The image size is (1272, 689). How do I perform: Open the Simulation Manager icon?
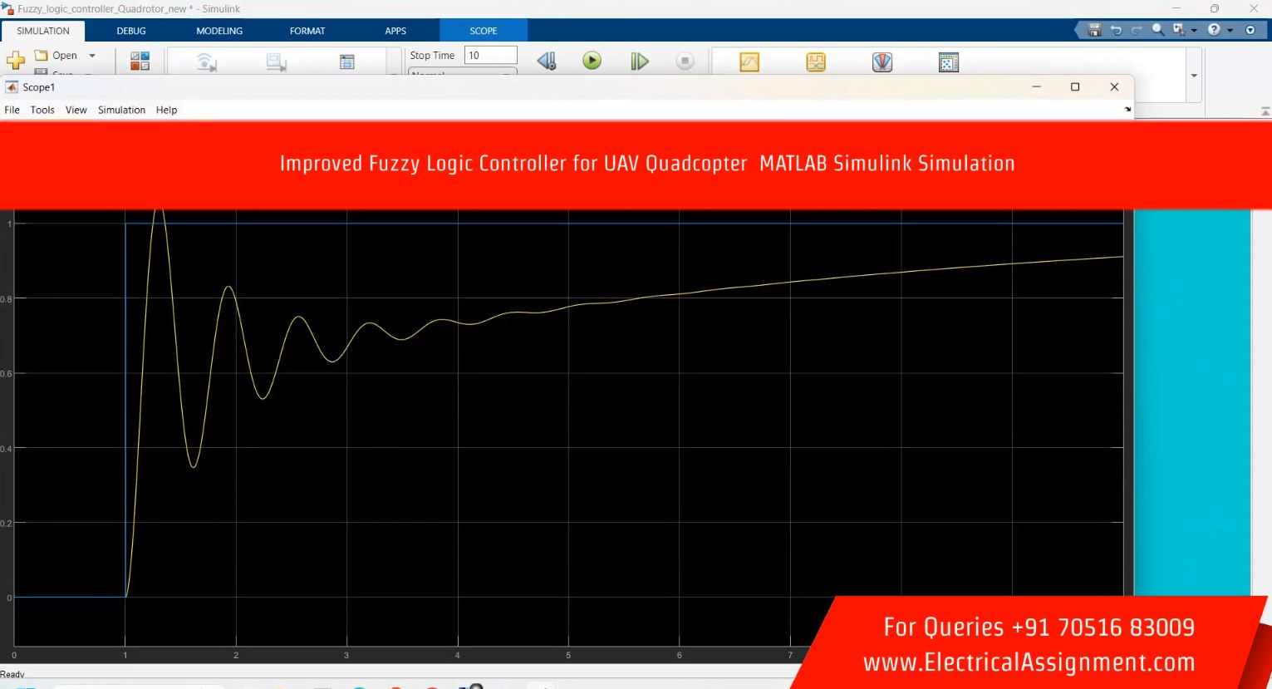[x=948, y=62]
